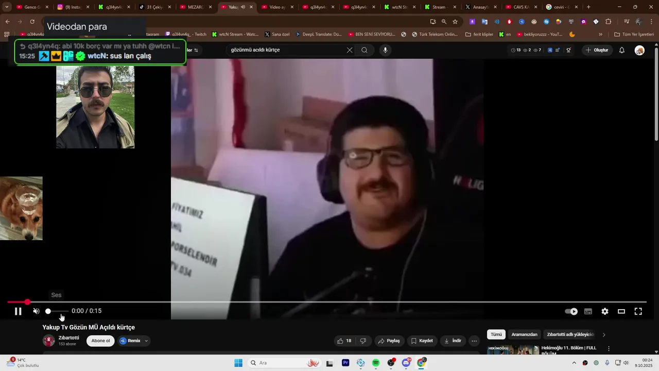
Task: Toggle the autoplay switch in player
Action: click(571, 311)
